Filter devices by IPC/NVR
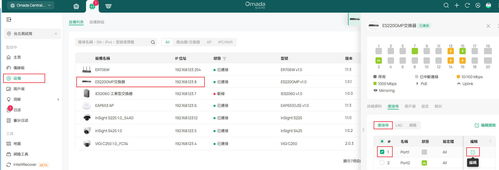 pyautogui.click(x=225, y=42)
